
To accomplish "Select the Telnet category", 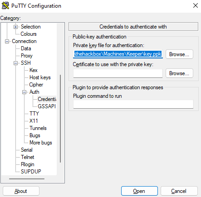I will 28,157.
